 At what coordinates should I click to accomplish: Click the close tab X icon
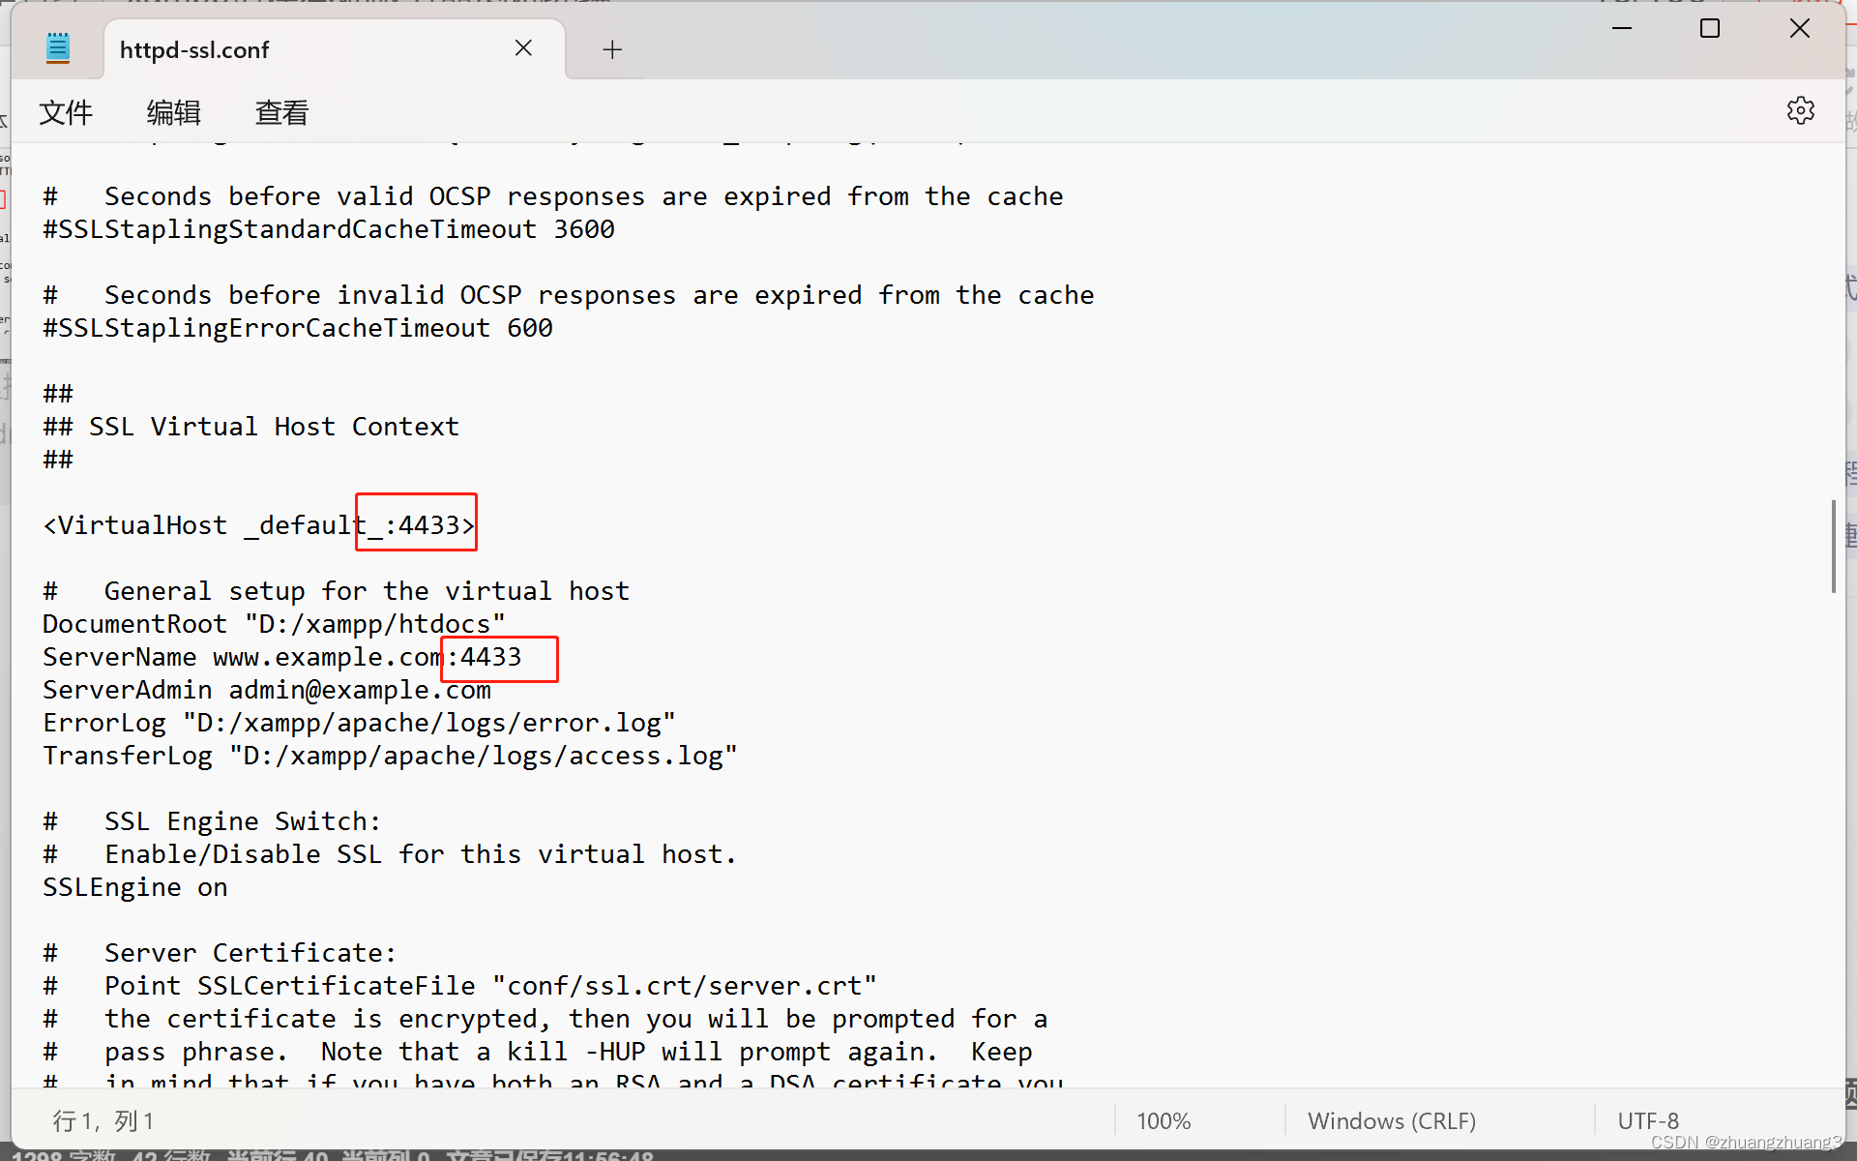click(522, 49)
